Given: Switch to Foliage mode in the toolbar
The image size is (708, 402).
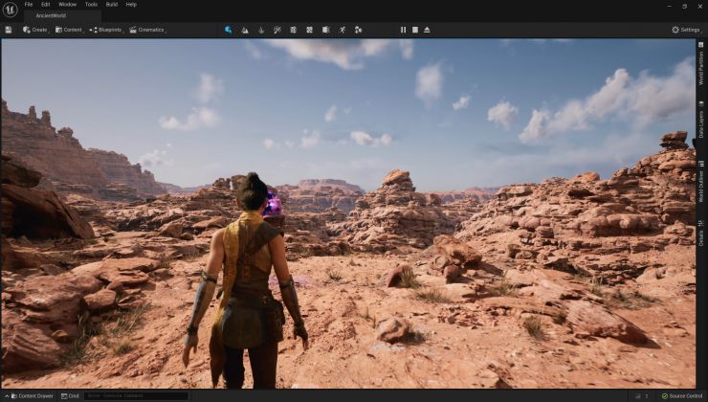Looking at the screenshot, I should pos(261,30).
